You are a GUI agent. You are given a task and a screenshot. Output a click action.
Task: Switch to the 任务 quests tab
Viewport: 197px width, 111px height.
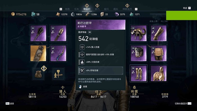click(x=77, y=9)
